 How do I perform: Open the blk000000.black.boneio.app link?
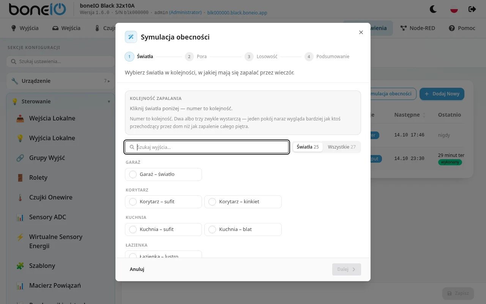pyautogui.click(x=237, y=13)
